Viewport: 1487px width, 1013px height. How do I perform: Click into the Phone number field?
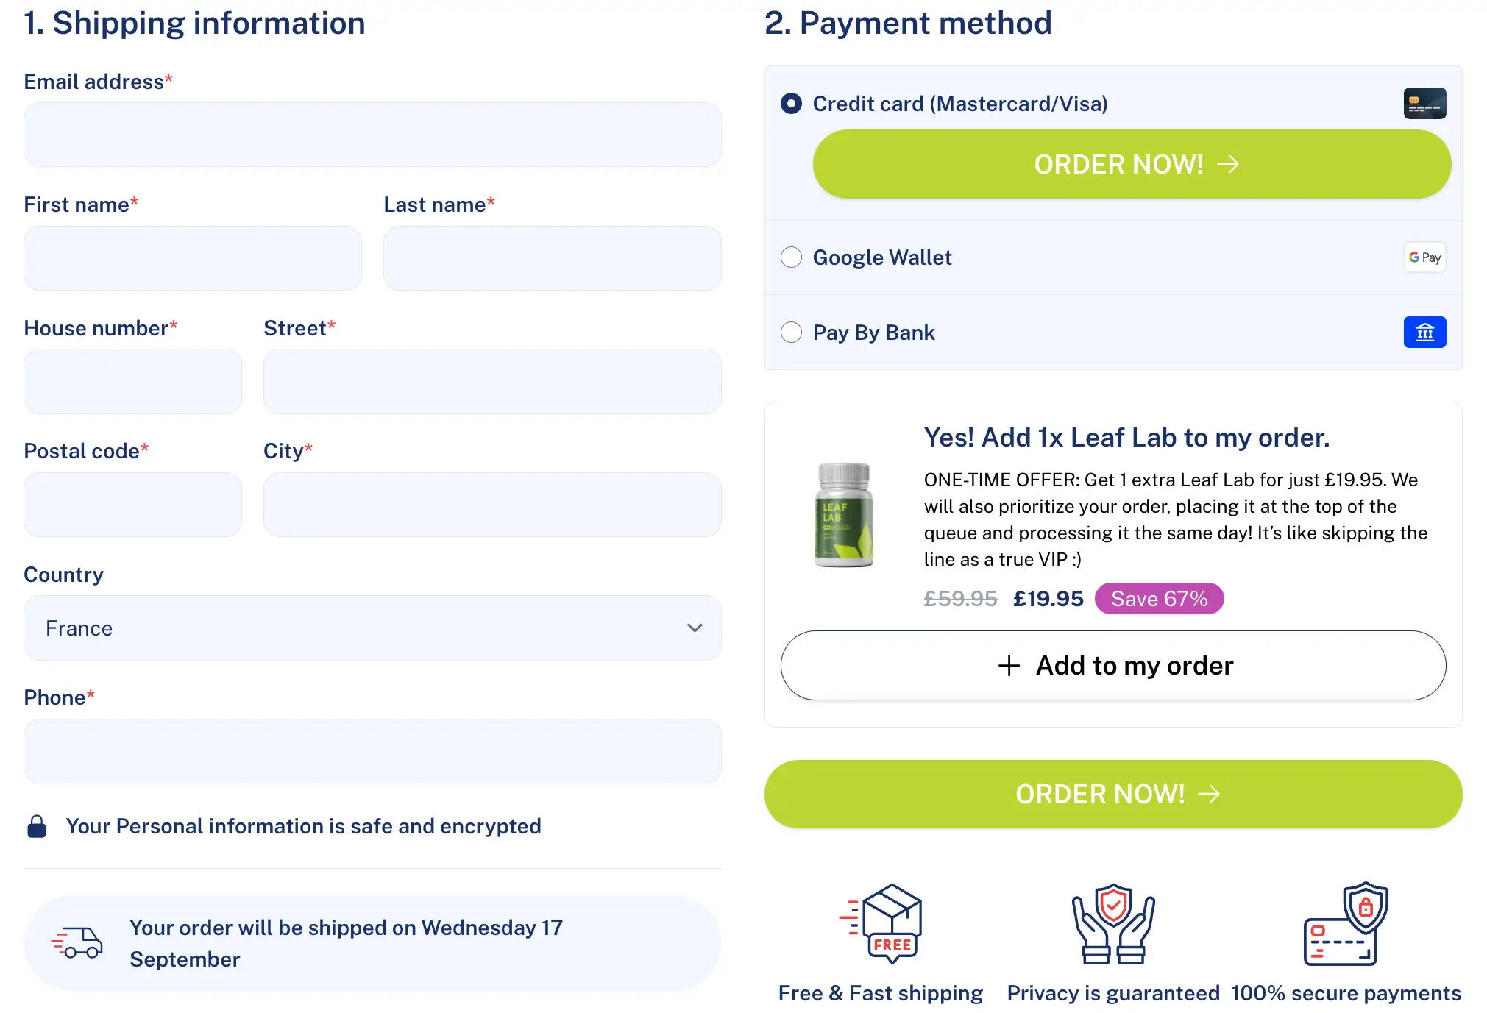[x=372, y=751]
